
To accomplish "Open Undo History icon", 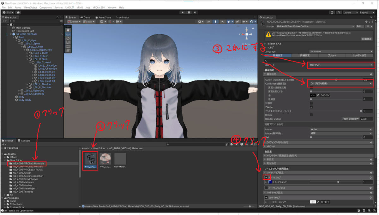I will pyautogui.click(x=332, y=12).
